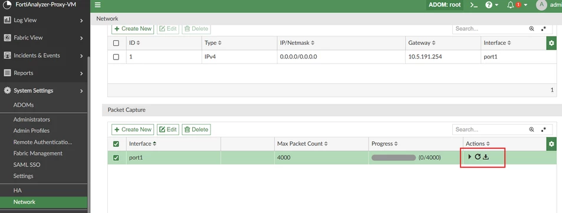Click the port1 capture progress bar

[x=393, y=158]
